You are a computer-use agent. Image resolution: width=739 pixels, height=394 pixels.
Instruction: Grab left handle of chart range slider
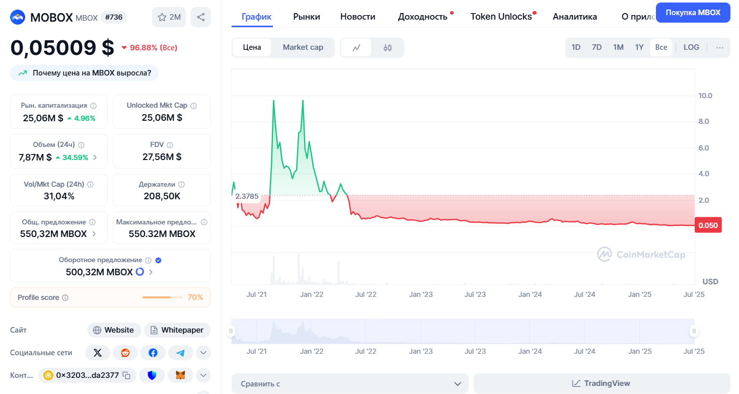pyautogui.click(x=231, y=331)
